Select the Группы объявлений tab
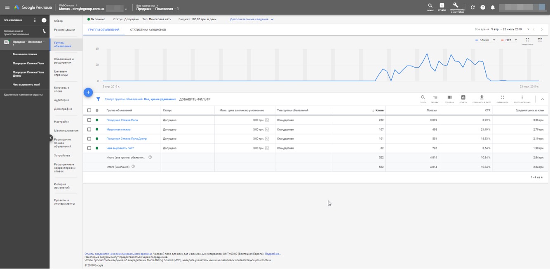Viewport: 550px width, 269px height. tap(104, 30)
